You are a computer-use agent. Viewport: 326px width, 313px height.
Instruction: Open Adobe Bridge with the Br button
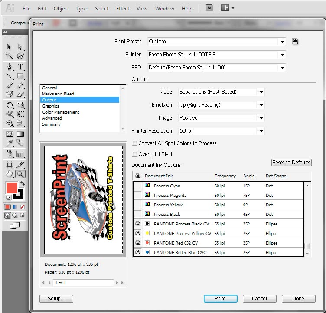(209, 8)
